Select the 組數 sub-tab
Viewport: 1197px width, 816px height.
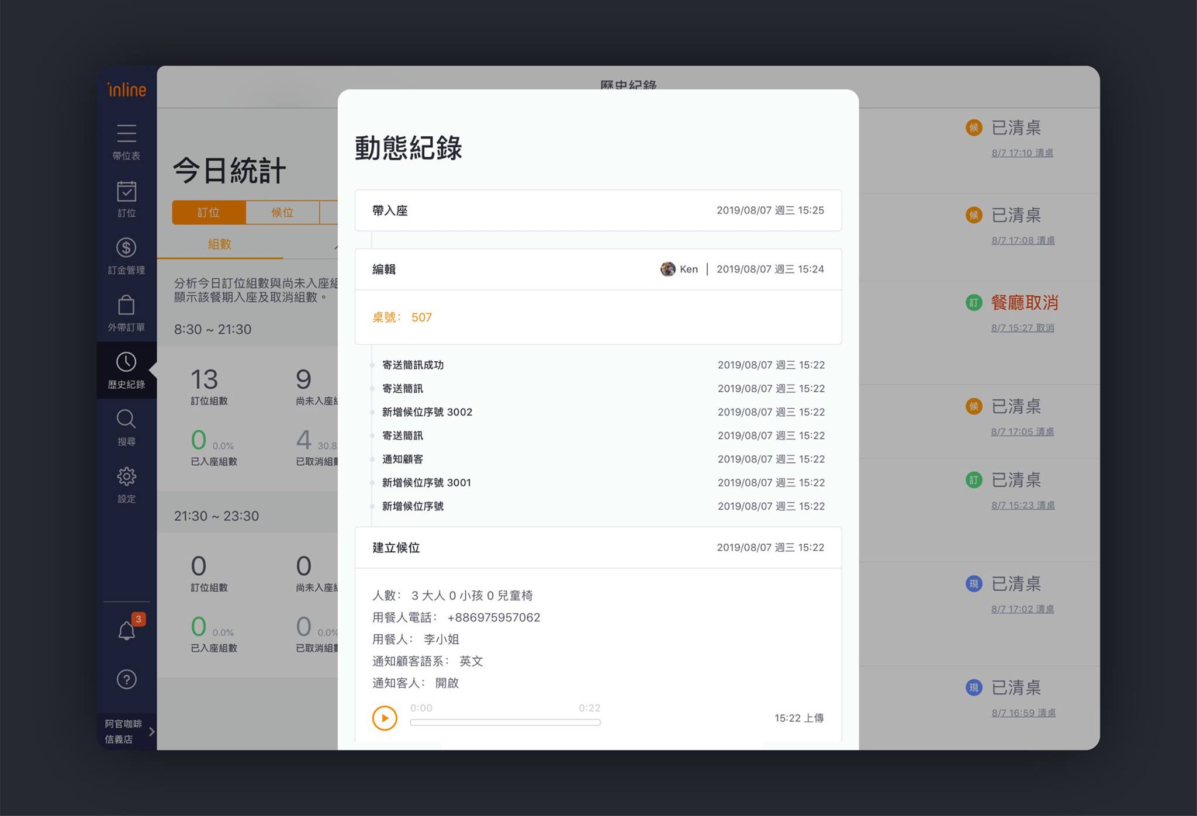coord(220,244)
